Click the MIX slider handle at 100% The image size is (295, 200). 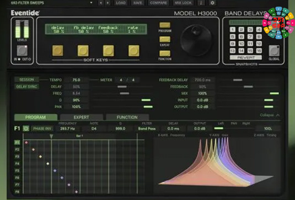click(274, 93)
